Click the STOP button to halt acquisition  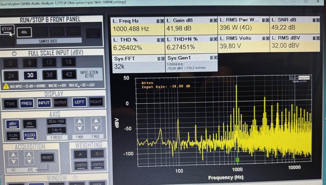click(x=7, y=30)
